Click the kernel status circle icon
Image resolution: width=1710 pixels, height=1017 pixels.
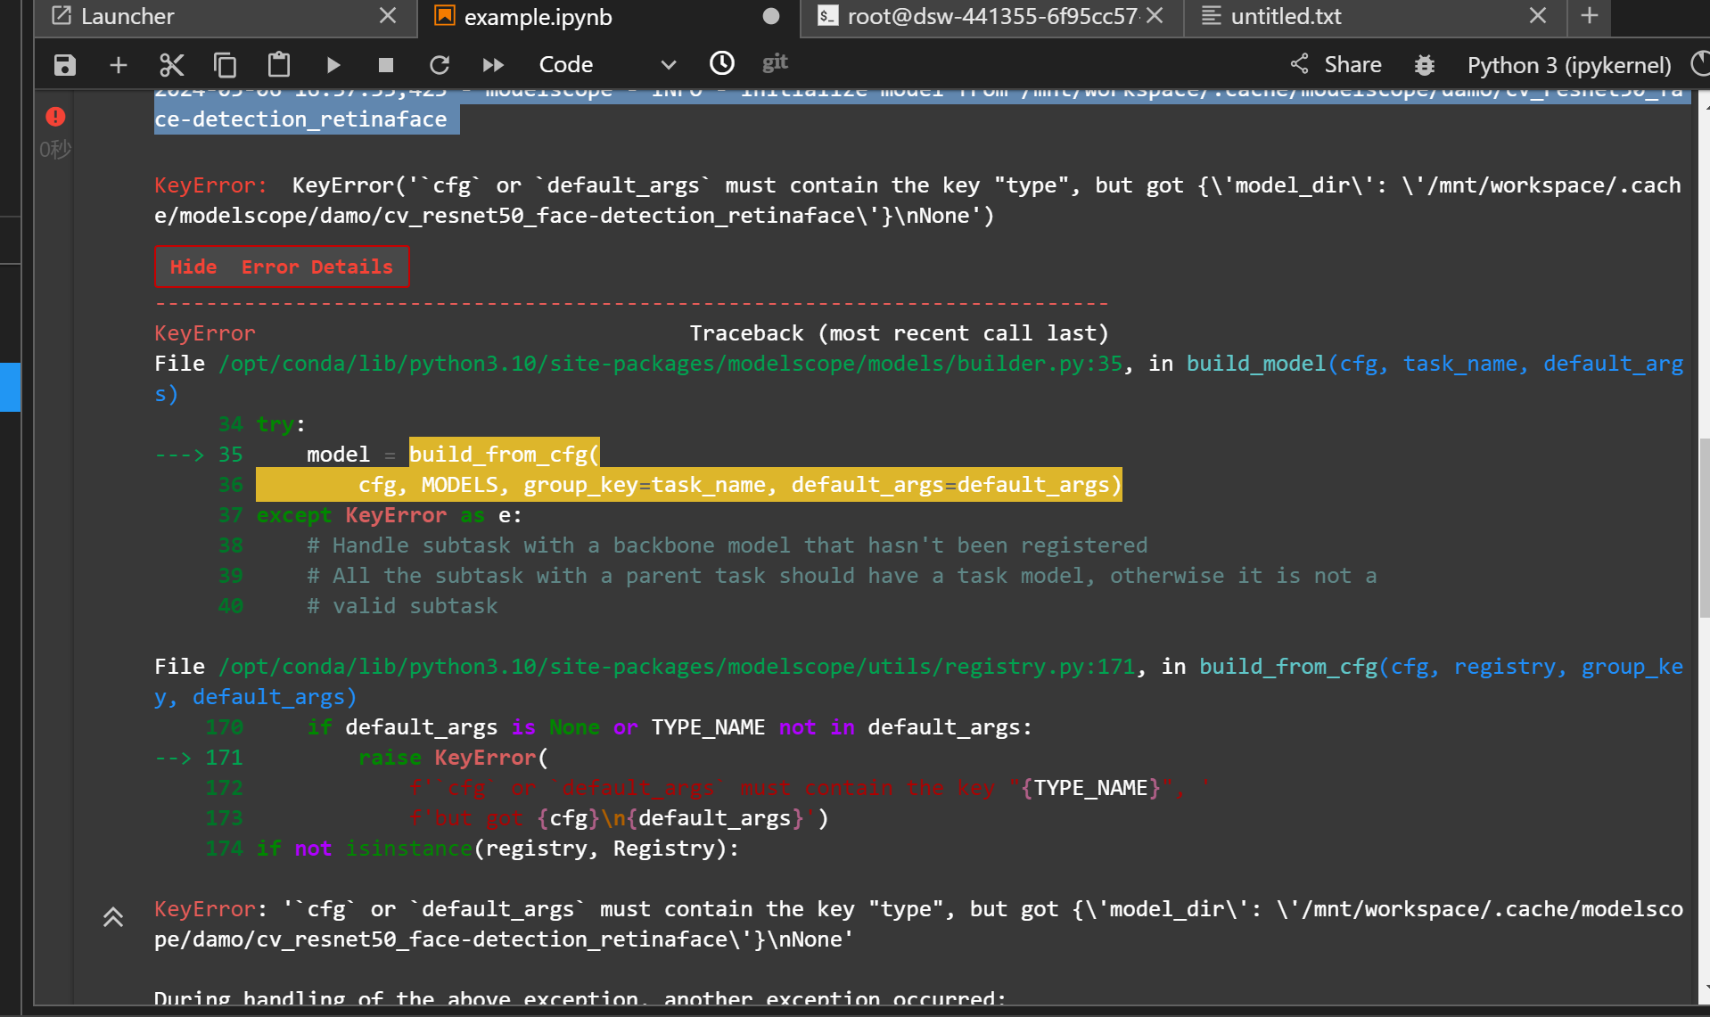pyautogui.click(x=1701, y=64)
